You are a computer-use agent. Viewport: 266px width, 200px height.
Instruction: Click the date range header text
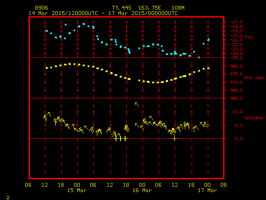click(x=103, y=13)
